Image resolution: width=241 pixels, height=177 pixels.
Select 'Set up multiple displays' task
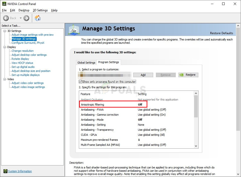click(x=26, y=75)
